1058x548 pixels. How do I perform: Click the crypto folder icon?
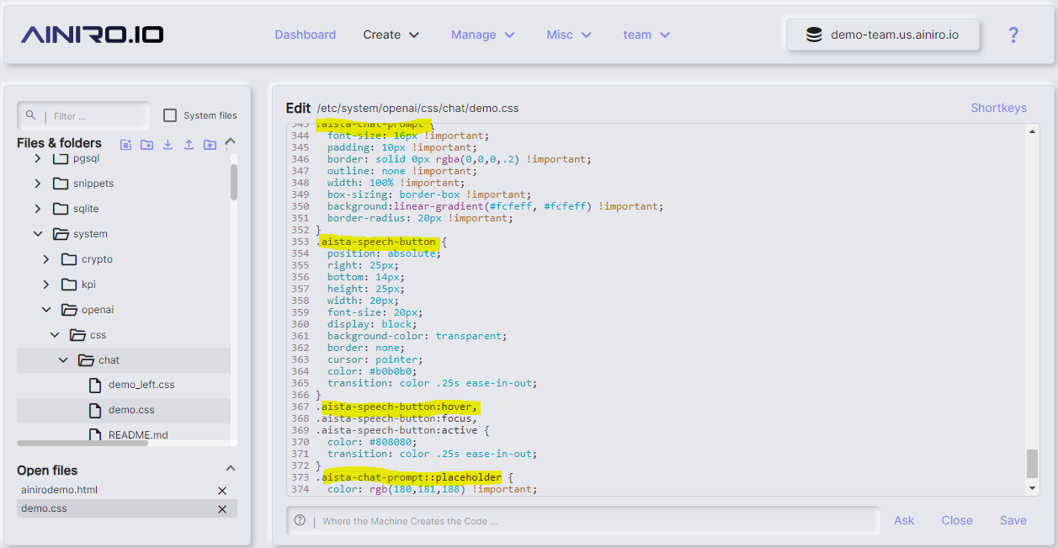(69, 258)
